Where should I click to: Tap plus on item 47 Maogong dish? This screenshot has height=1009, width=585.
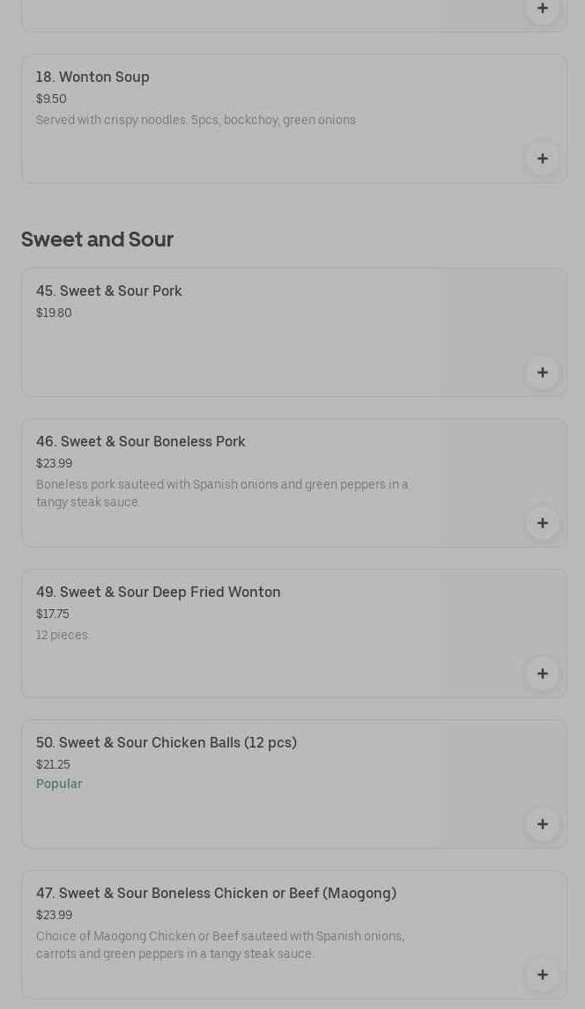coord(542,975)
